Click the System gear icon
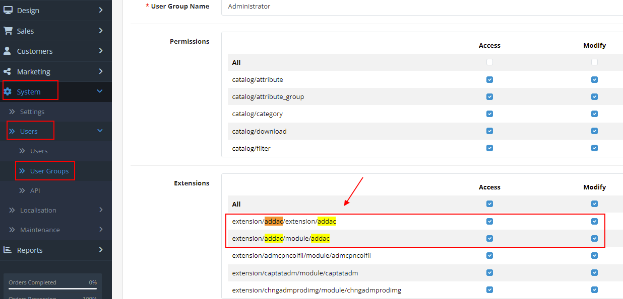This screenshot has width=623, height=299. [x=8, y=91]
